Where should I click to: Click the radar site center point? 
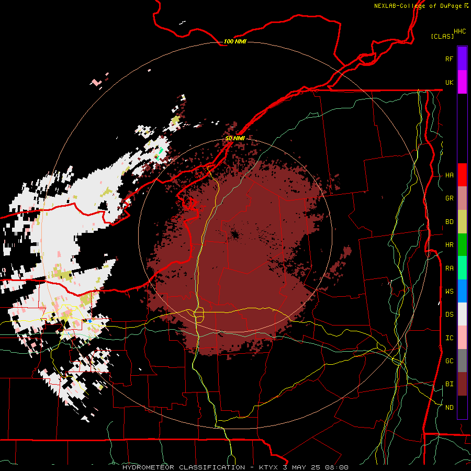pos(235,235)
